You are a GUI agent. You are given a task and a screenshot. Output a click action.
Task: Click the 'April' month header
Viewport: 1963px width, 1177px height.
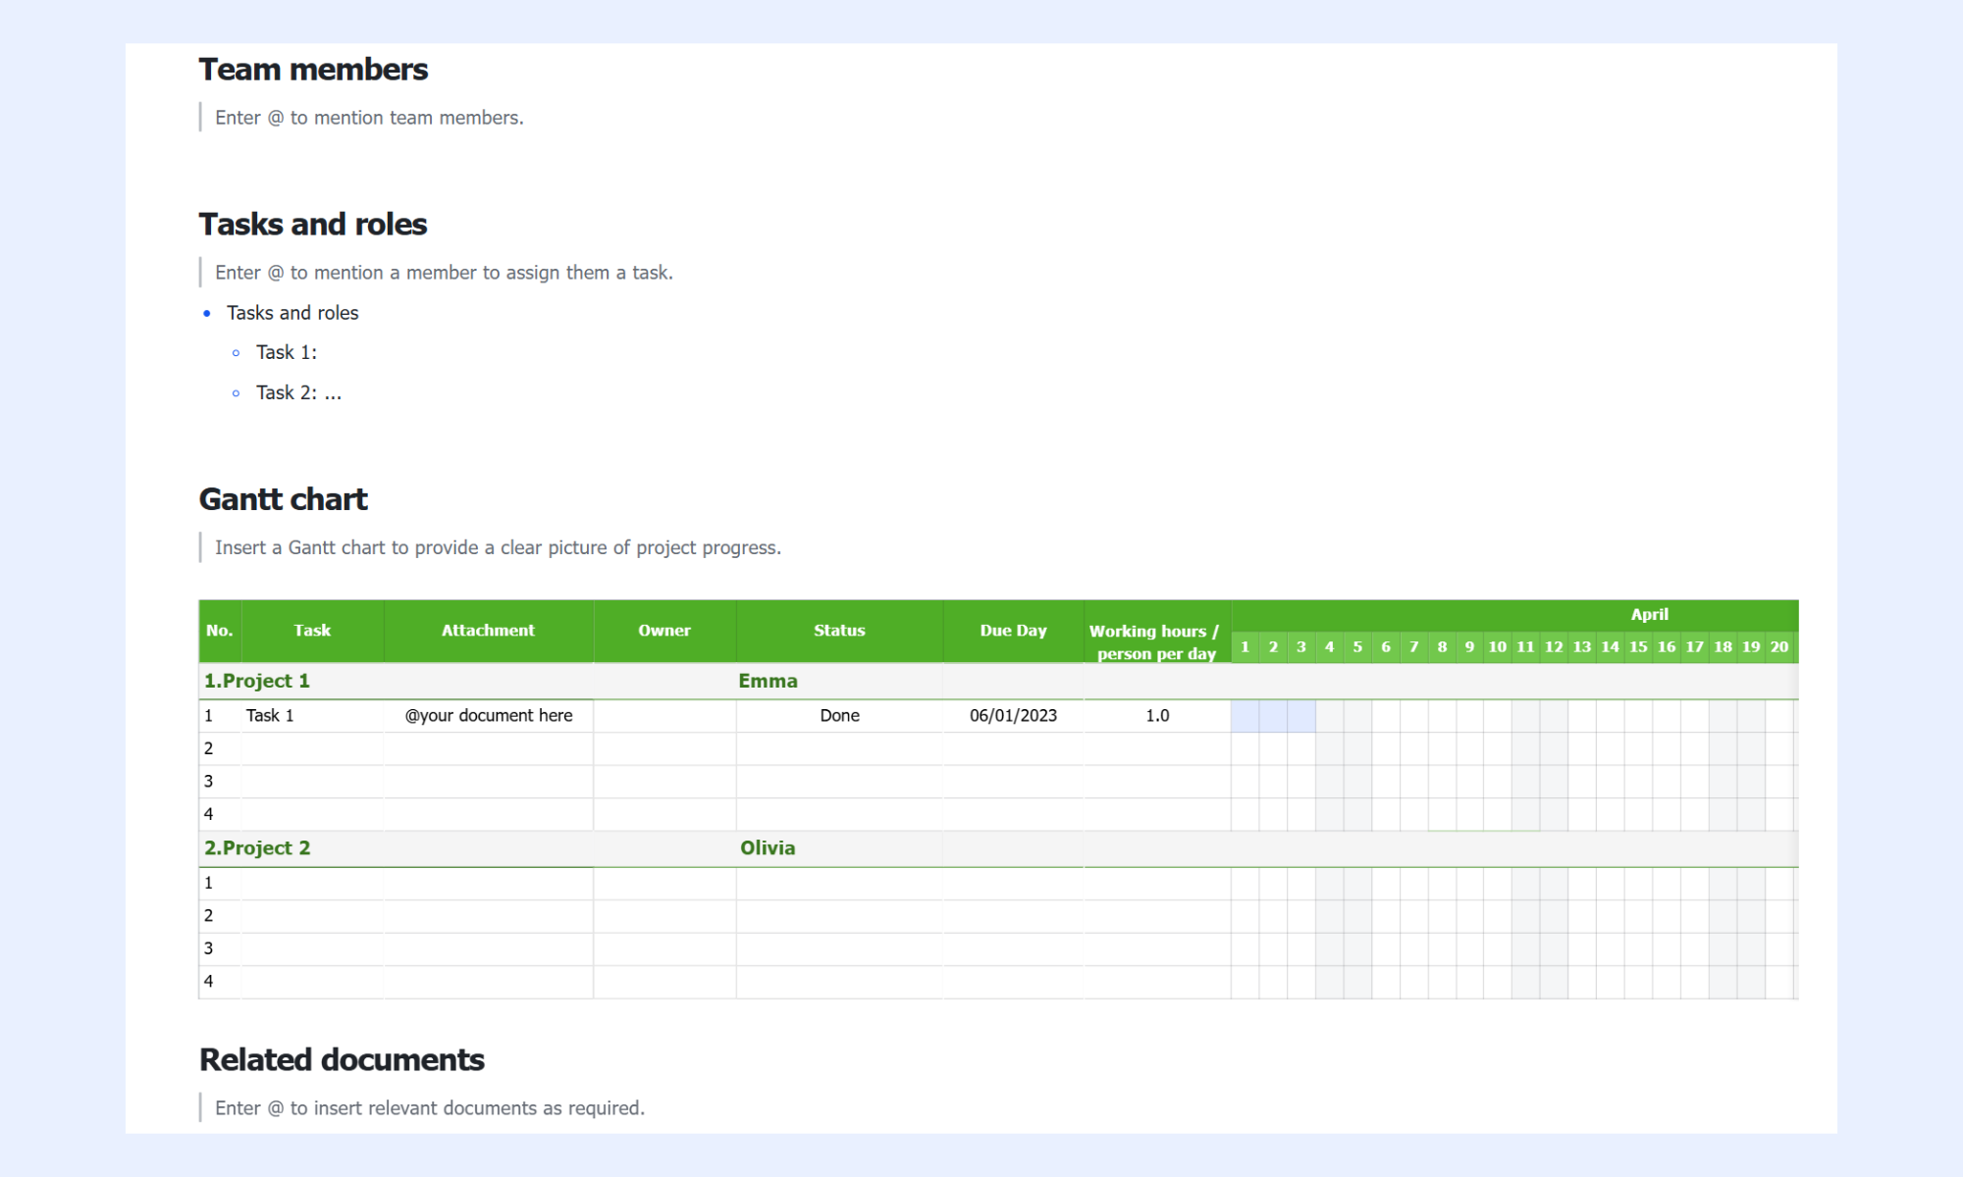pos(1649,614)
